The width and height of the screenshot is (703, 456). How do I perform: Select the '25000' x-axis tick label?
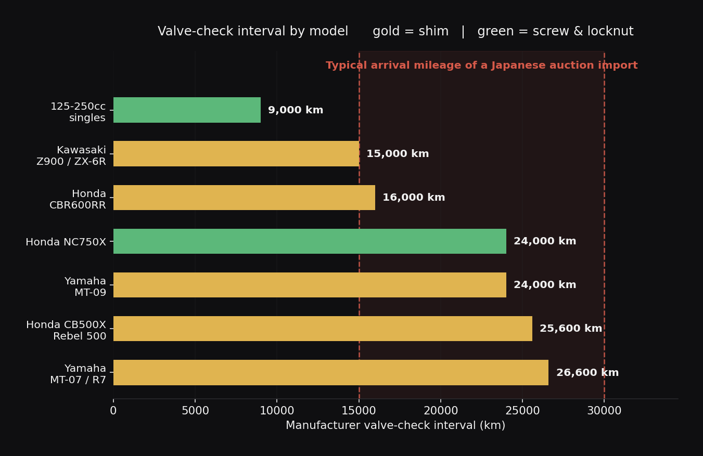pyautogui.click(x=522, y=411)
